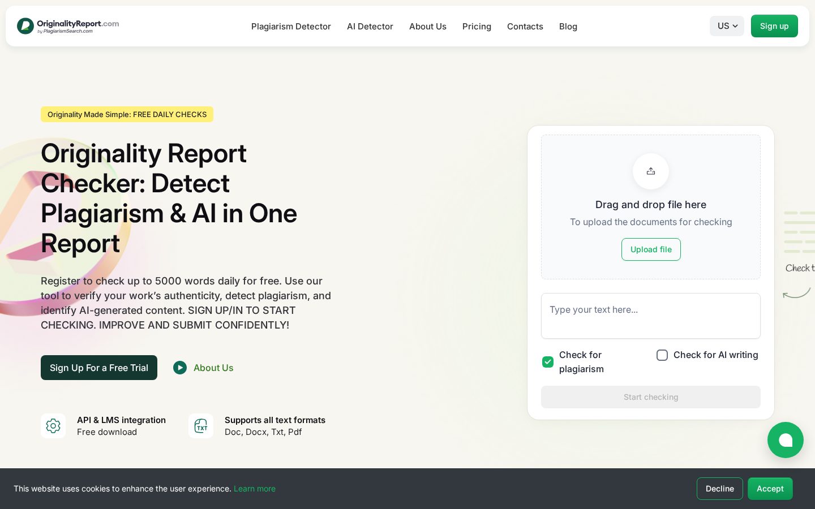815x509 pixels.
Task: Open the Contacts page
Action: [525, 27]
